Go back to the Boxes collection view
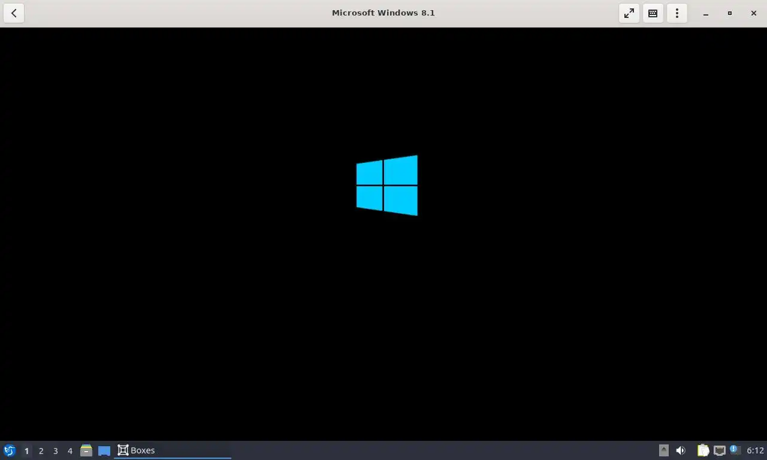Viewport: 767px width, 460px height. coord(14,13)
